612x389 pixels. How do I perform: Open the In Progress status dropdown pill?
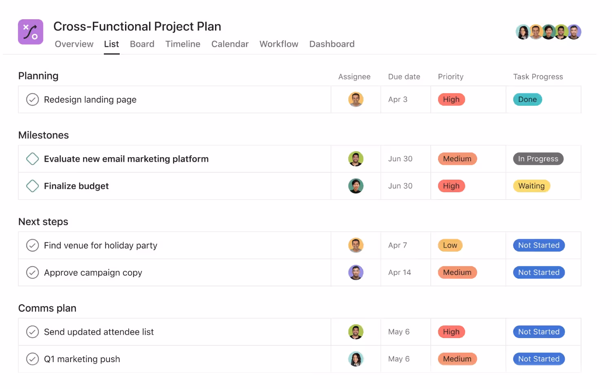coord(538,159)
